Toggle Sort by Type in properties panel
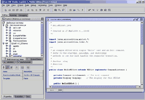Screen dimensions: 145x100 tap(12, 67)
